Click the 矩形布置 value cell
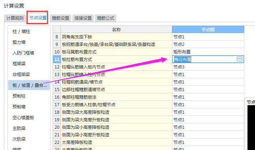255x150 pixels. pyautogui.click(x=208, y=52)
